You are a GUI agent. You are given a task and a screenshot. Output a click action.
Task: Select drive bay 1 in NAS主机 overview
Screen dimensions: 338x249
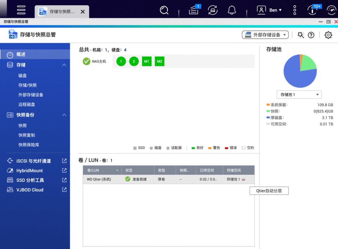[120, 61]
